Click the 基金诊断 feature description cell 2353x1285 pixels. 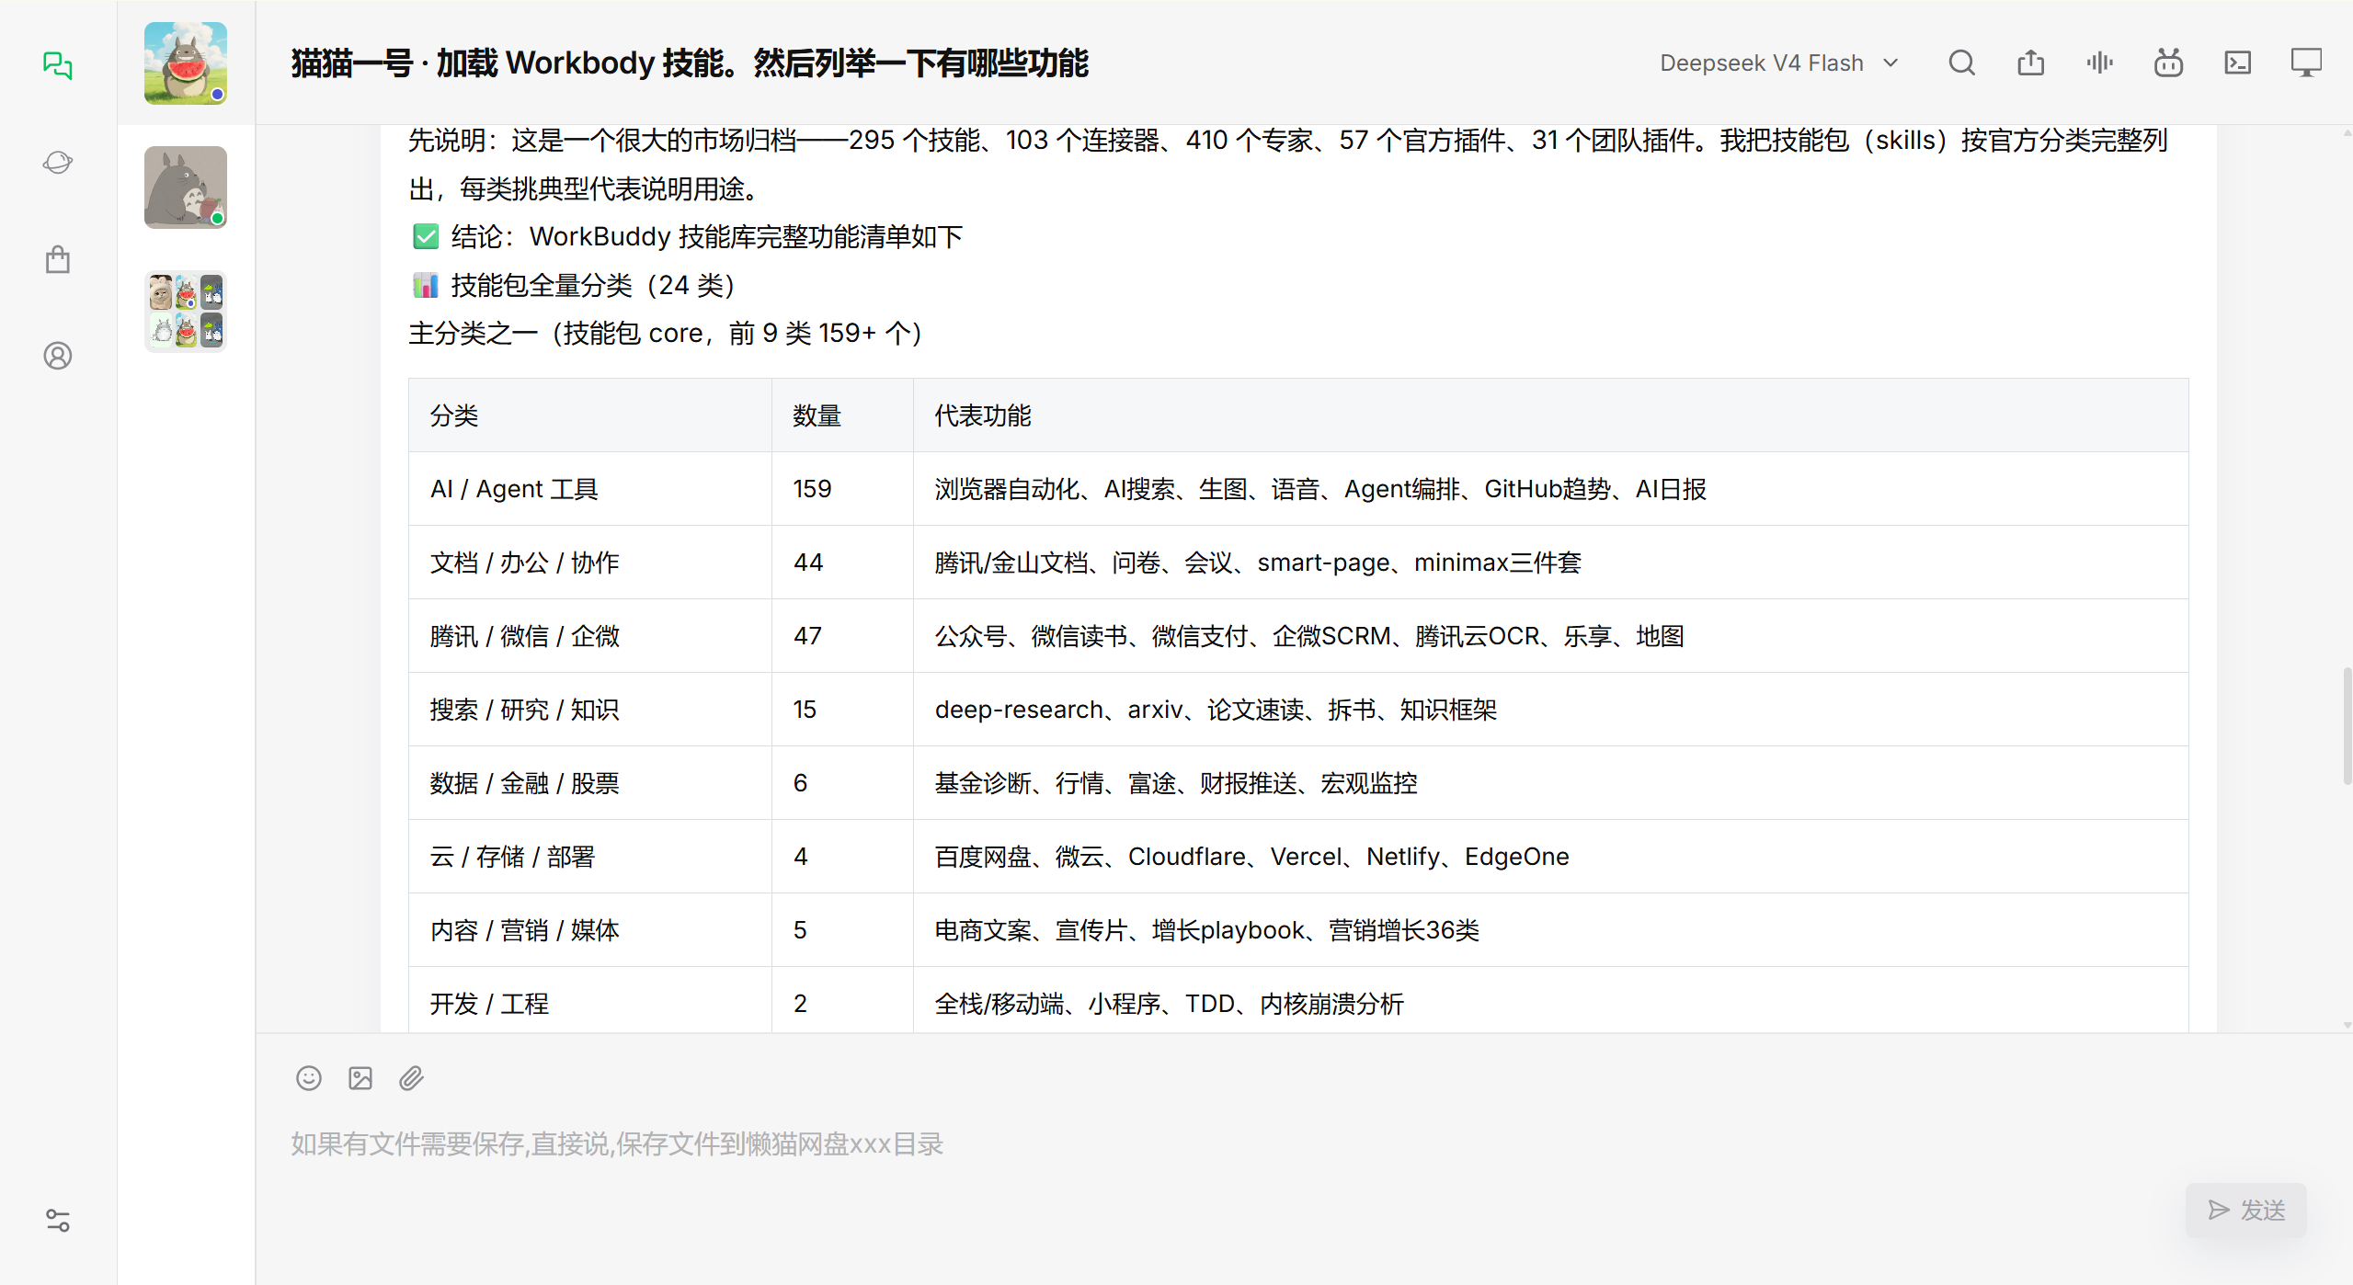1550,783
